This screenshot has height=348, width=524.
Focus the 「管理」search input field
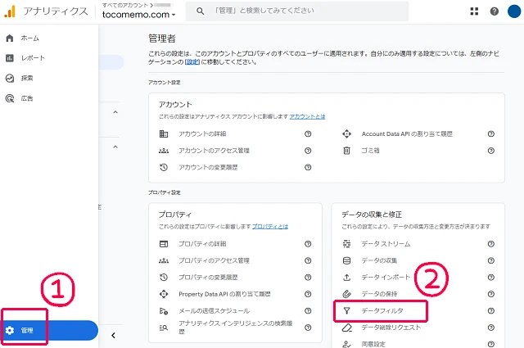297,11
